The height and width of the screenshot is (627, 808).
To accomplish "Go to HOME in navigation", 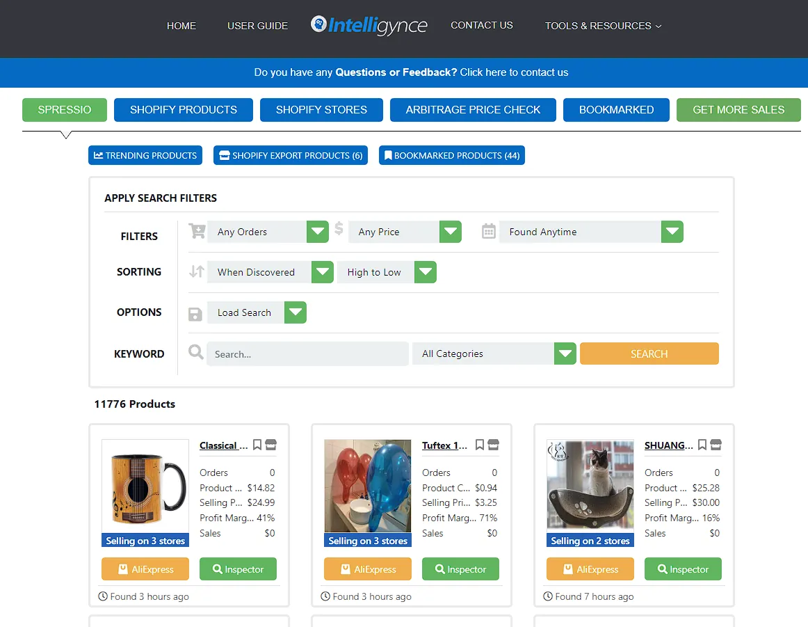I will point(181,26).
